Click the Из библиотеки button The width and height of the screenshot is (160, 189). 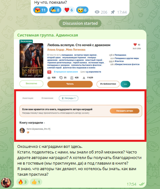pos(108,84)
